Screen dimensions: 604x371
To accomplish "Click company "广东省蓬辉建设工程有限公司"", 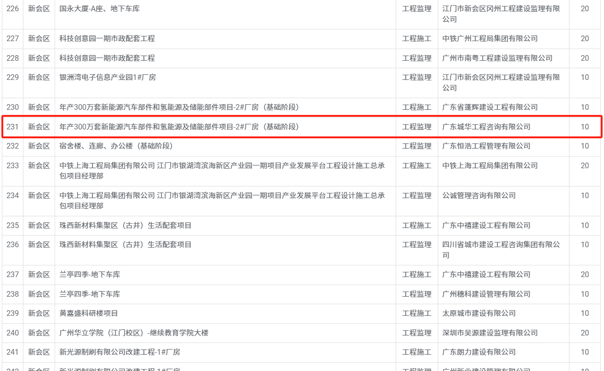I will coord(490,107).
